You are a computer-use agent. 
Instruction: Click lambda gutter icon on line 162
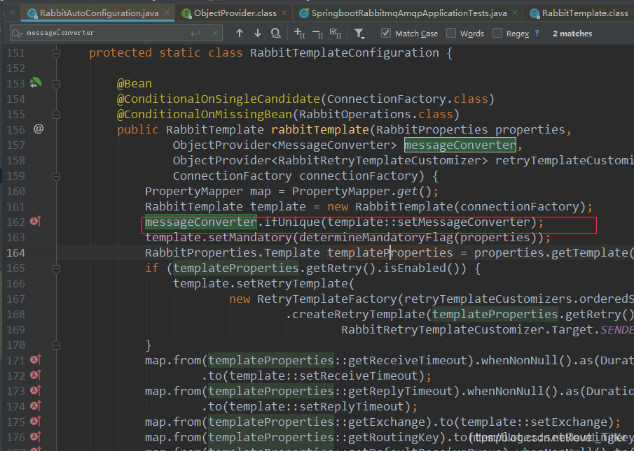tap(36, 222)
